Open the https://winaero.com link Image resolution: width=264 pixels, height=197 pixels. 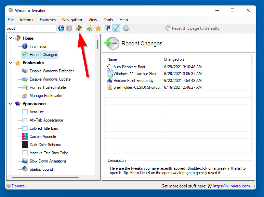(231, 186)
